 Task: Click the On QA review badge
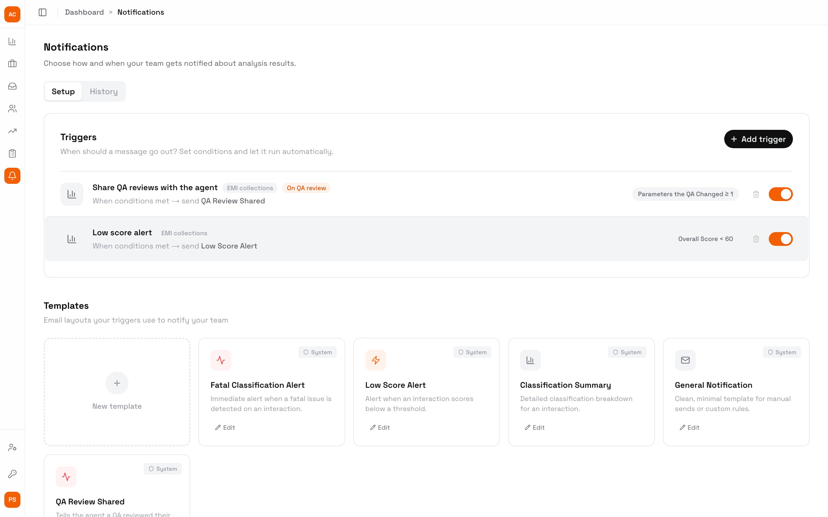[306, 188]
